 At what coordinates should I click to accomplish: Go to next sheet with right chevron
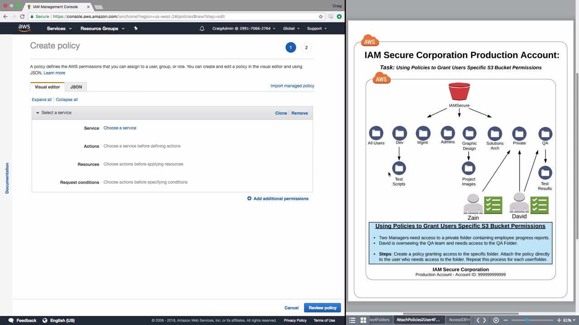point(485,320)
